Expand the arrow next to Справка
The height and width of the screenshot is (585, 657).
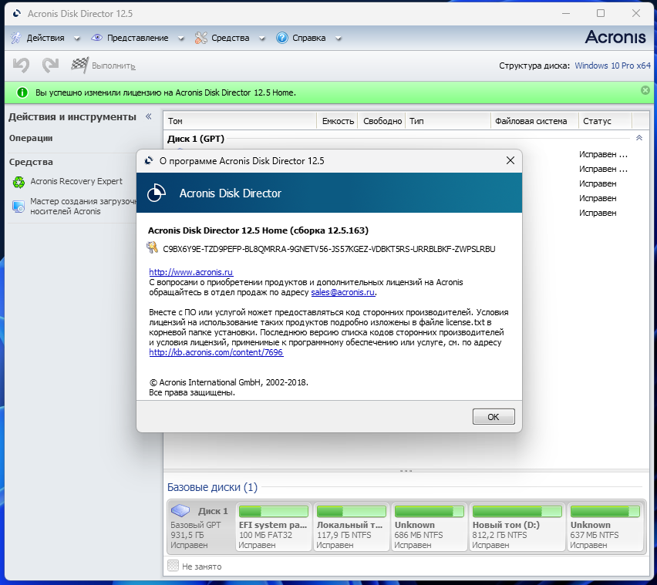[x=338, y=39]
